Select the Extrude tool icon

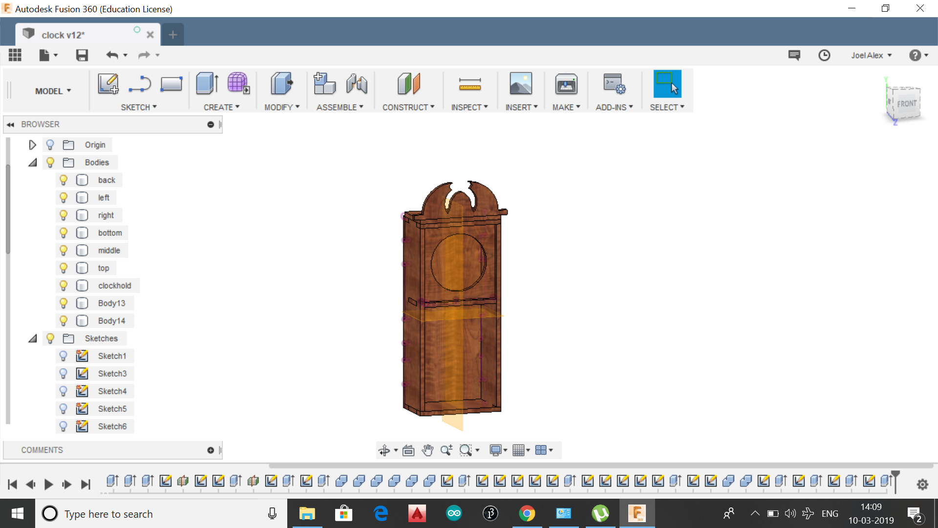click(x=207, y=84)
